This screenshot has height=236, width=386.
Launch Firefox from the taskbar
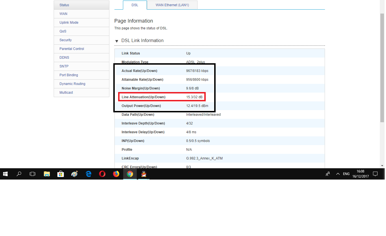coord(116,174)
